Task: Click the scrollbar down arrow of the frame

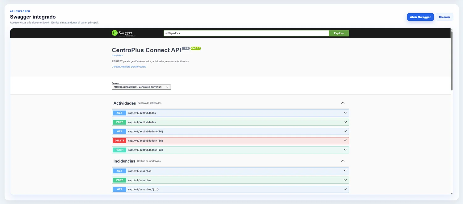Action: pyautogui.click(x=452, y=194)
